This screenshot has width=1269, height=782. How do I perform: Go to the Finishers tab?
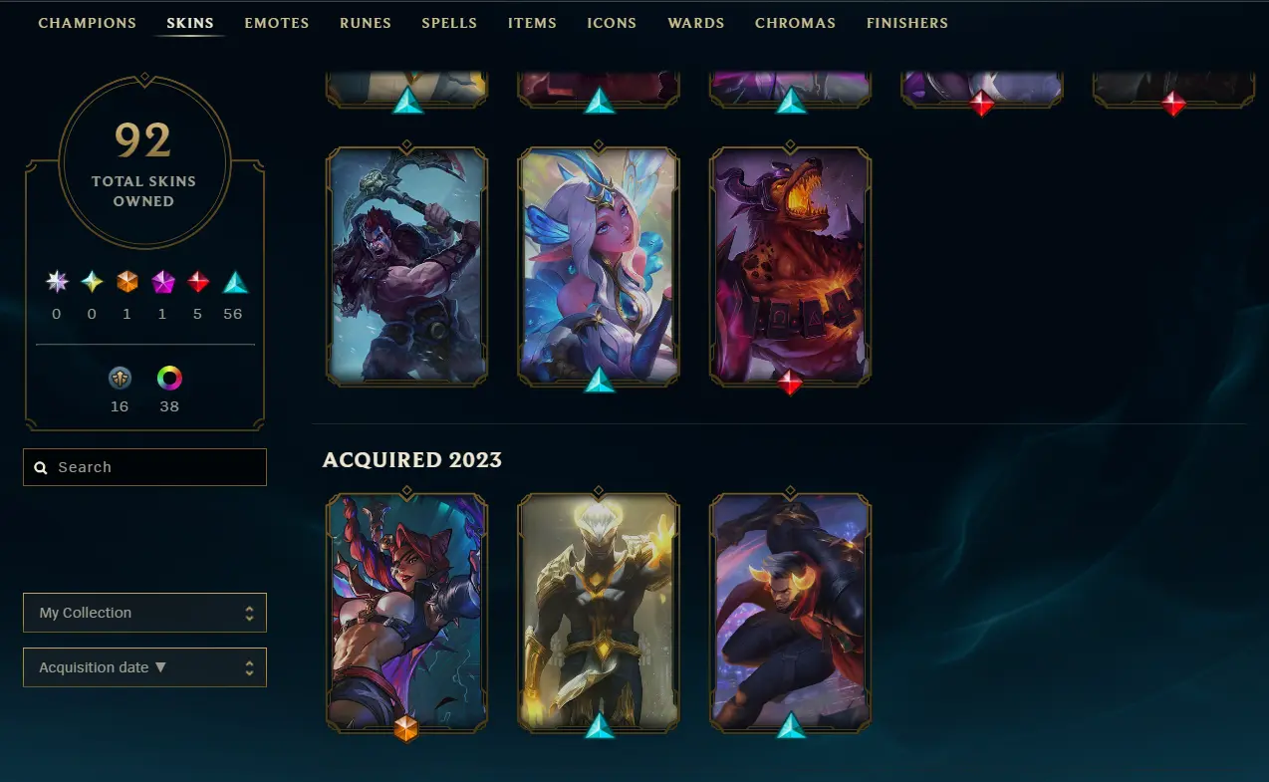(x=907, y=23)
